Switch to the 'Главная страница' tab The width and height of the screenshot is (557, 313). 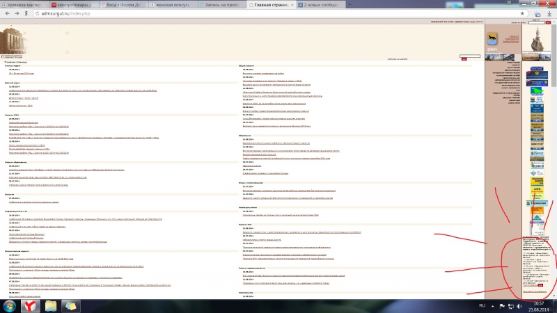pyautogui.click(x=272, y=4)
